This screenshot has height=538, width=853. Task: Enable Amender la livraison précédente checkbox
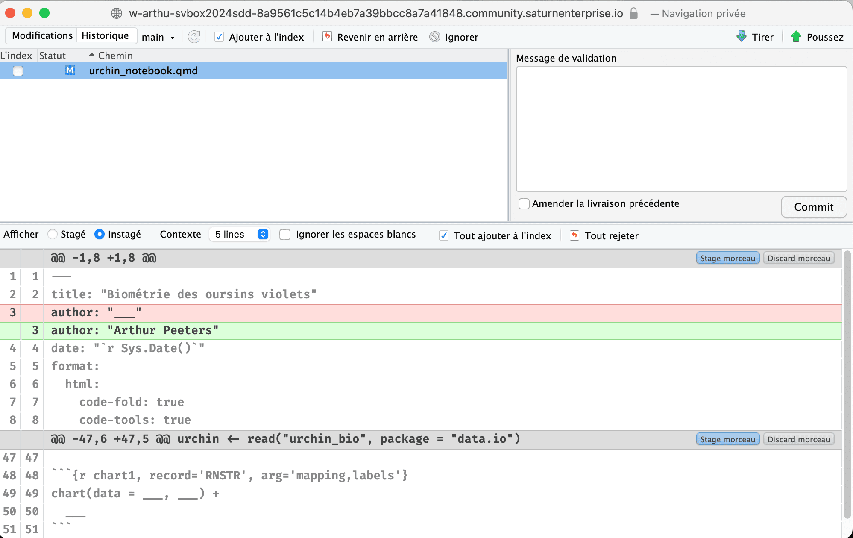(524, 204)
